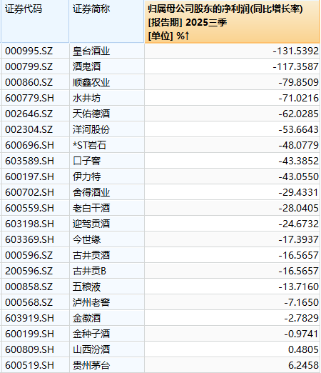This screenshot has width=321, height=373.
Task: Select value cell 6.2458
Action: coord(232,365)
